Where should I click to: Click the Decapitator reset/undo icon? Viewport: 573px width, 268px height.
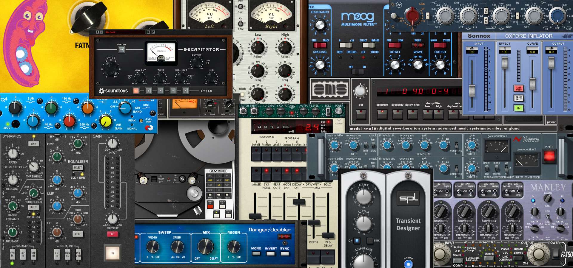tap(153, 32)
